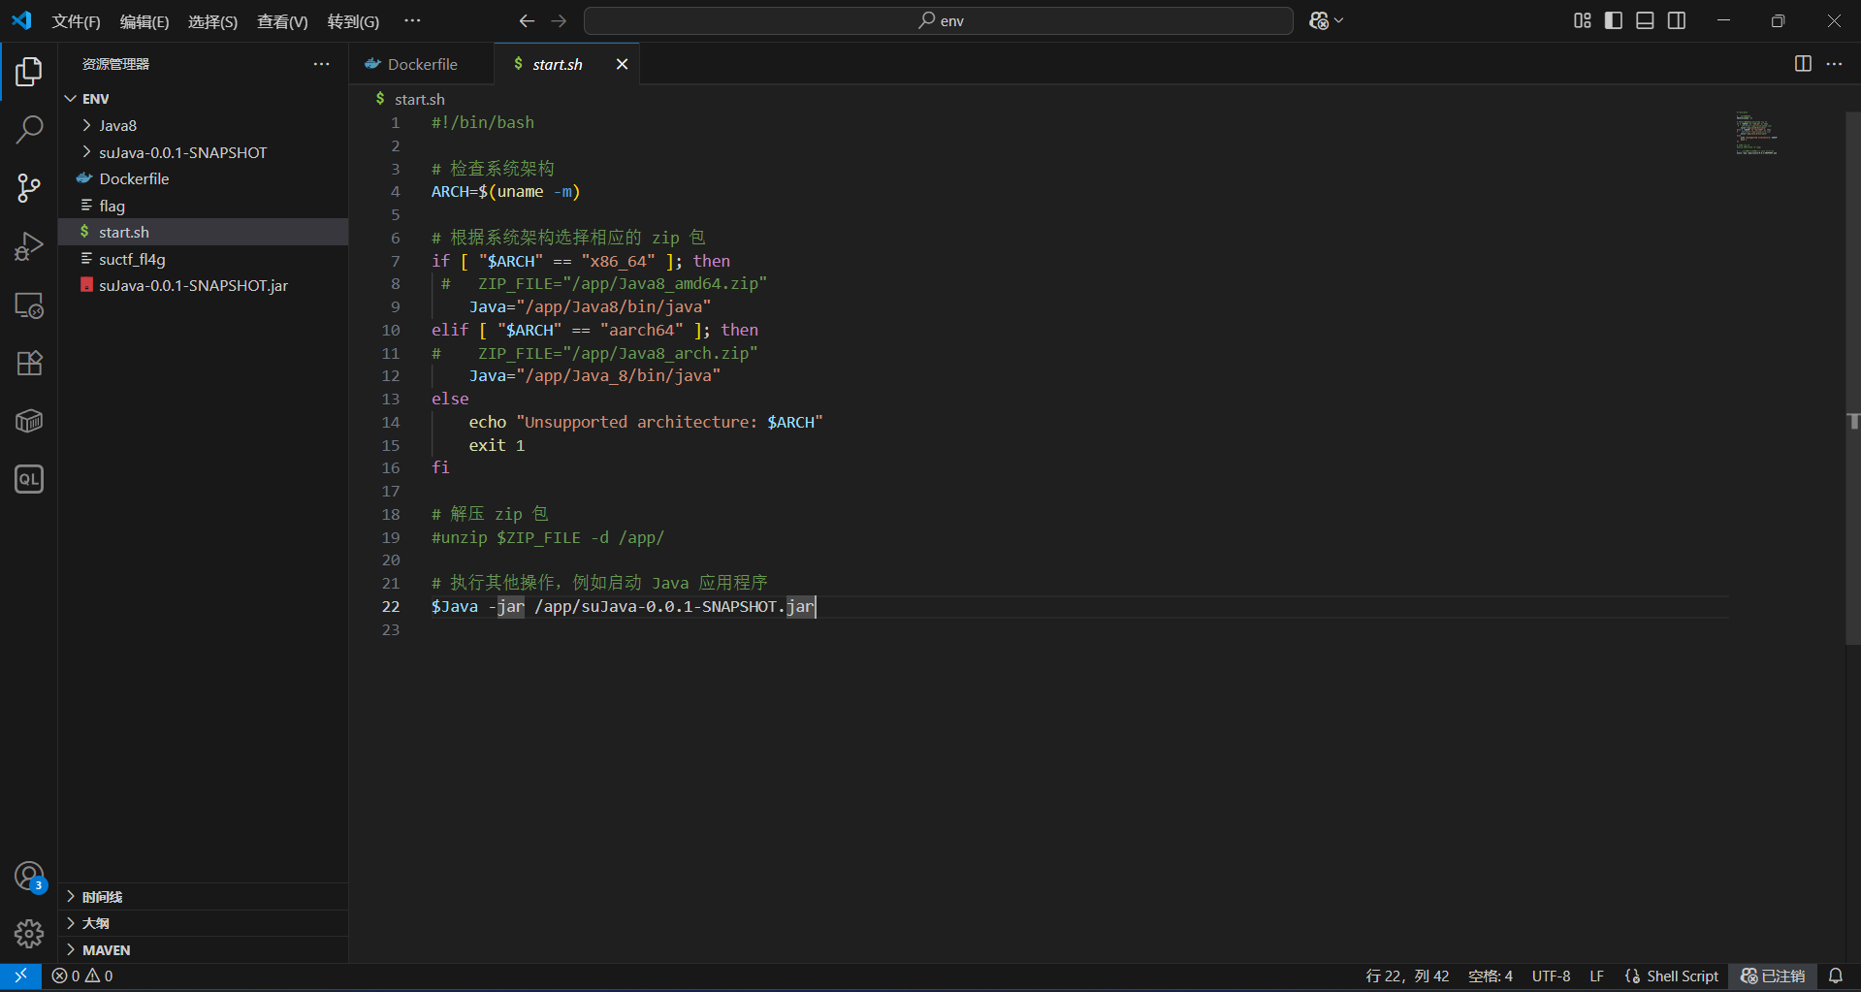Open the Source Control view

(x=29, y=188)
